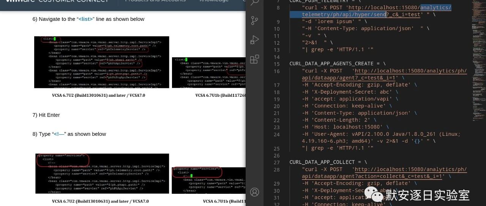Click the "6) Navigate to the" step text
486x206 pixels.
click(54, 19)
